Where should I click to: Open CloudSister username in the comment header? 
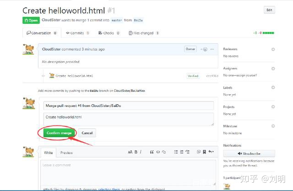pyautogui.click(x=51, y=49)
